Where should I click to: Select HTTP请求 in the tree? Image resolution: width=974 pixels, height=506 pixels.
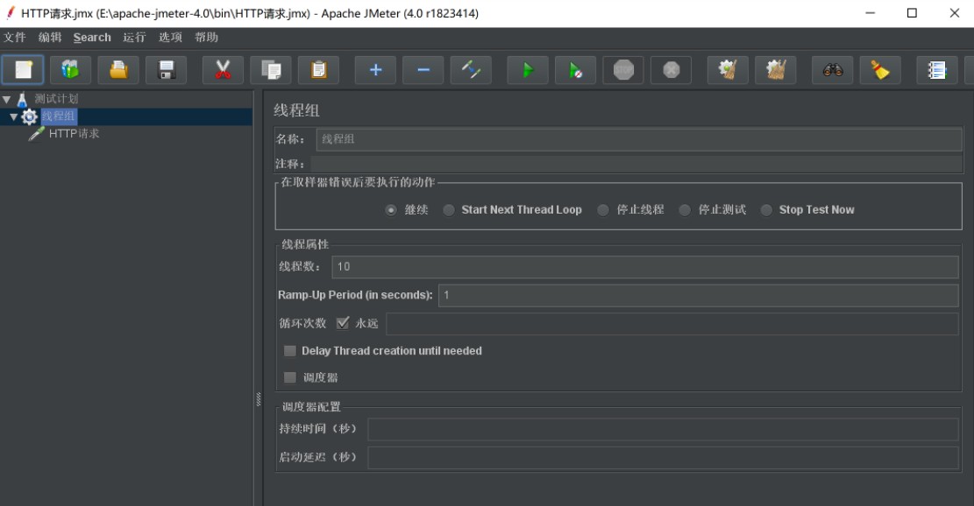click(74, 134)
